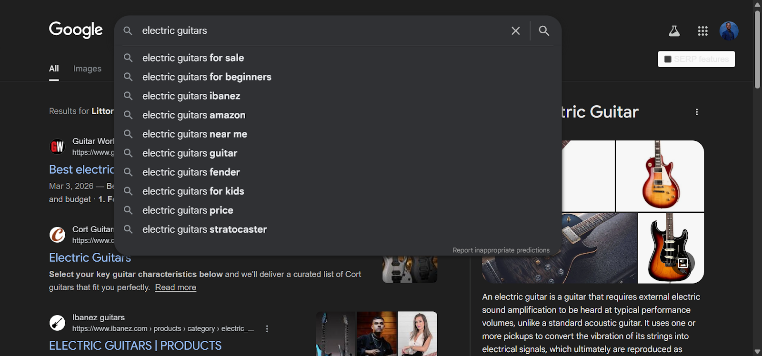The width and height of the screenshot is (762, 356).
Task: Click the page scrollbar down arrow
Action: pyautogui.click(x=757, y=352)
